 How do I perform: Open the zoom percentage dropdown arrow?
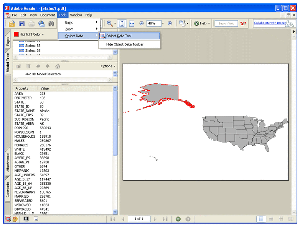pyautogui.click(x=163, y=23)
